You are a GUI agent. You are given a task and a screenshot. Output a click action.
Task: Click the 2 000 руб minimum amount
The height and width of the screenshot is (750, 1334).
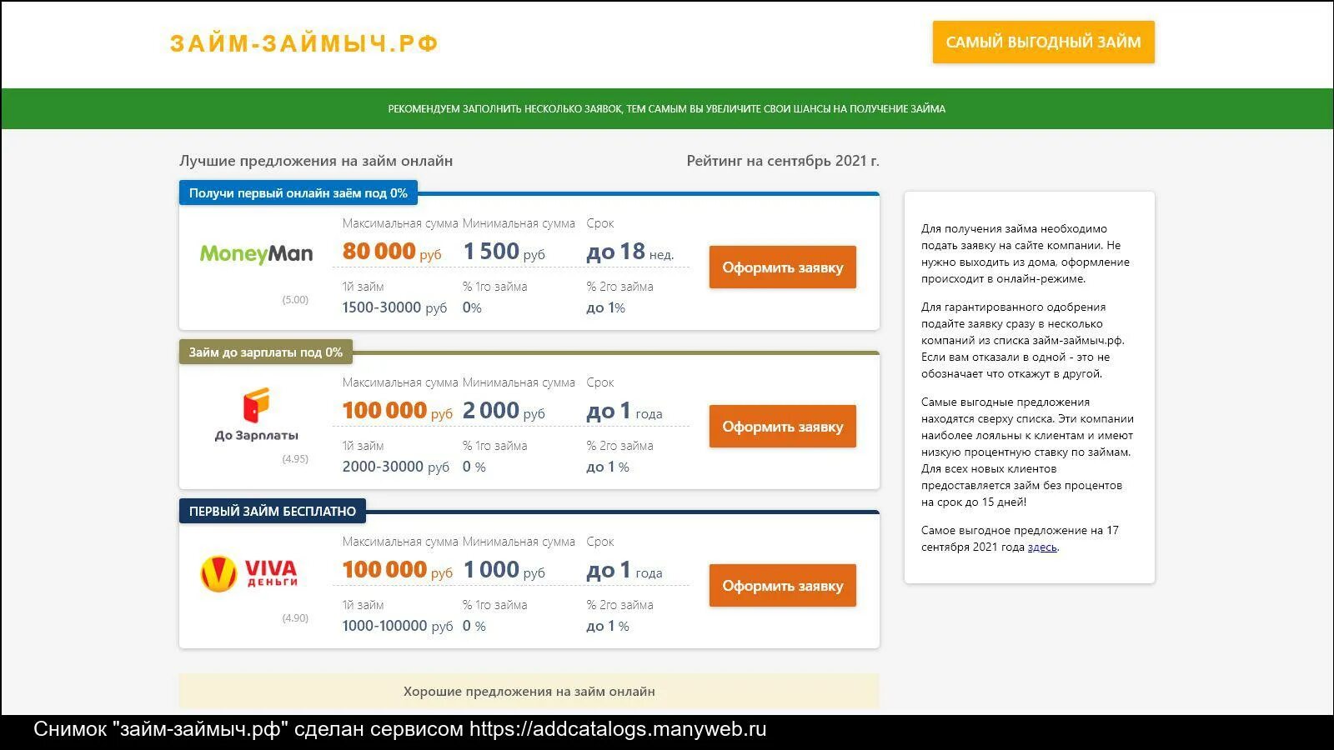click(x=504, y=410)
